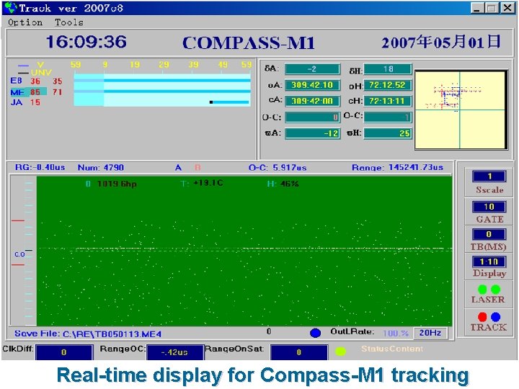Click the Sscale value field

pos(489,176)
